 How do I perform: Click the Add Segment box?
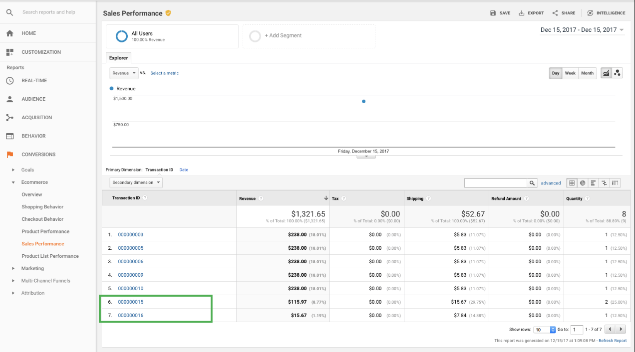[309, 36]
